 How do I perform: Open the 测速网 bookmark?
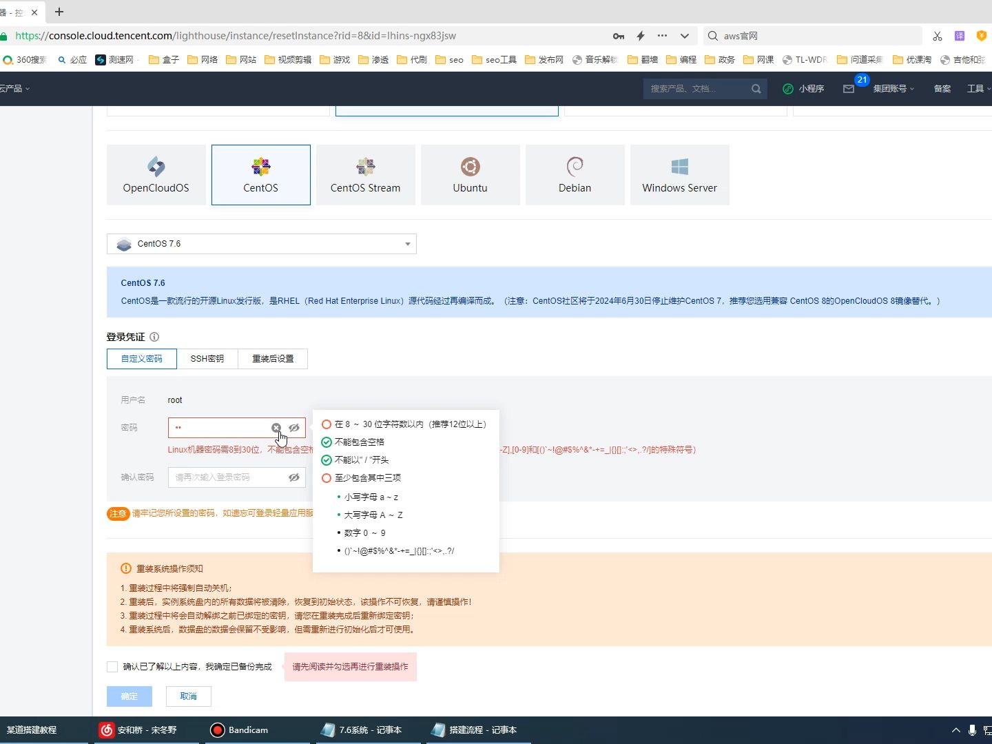point(115,60)
